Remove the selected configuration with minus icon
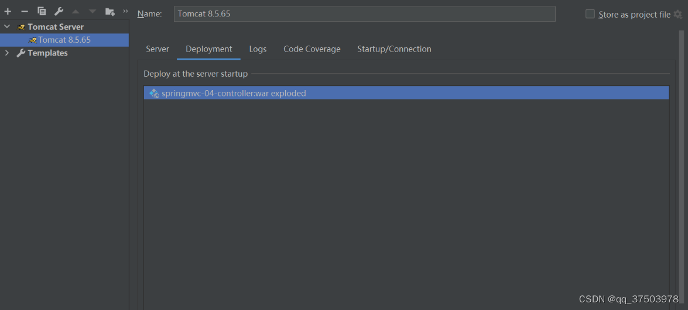This screenshot has height=310, width=688. tap(25, 11)
